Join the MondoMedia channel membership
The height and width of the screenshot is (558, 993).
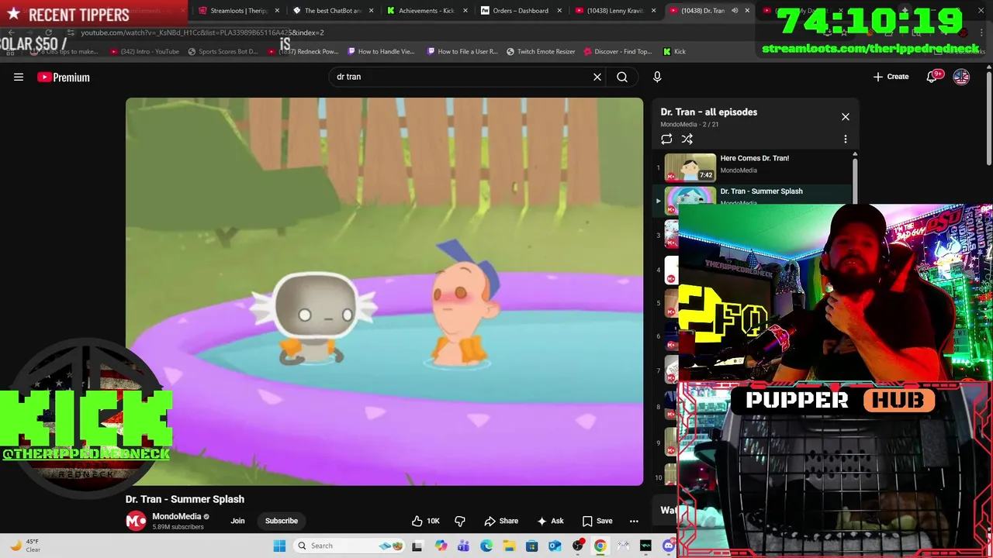pyautogui.click(x=237, y=521)
